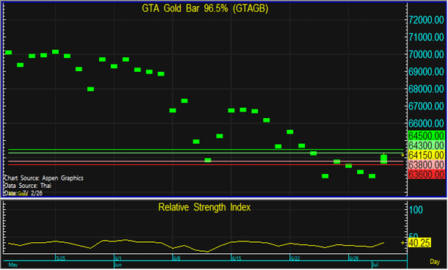Click the Relative Strength Index panel title

(204, 207)
